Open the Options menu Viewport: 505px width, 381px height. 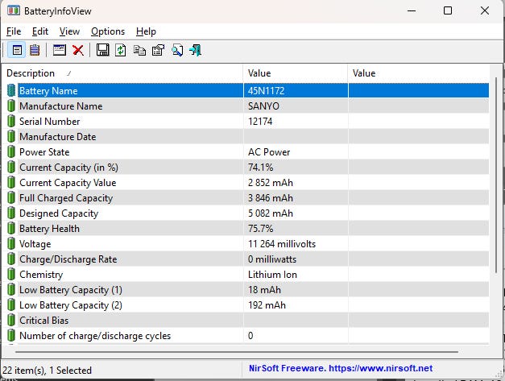(108, 31)
